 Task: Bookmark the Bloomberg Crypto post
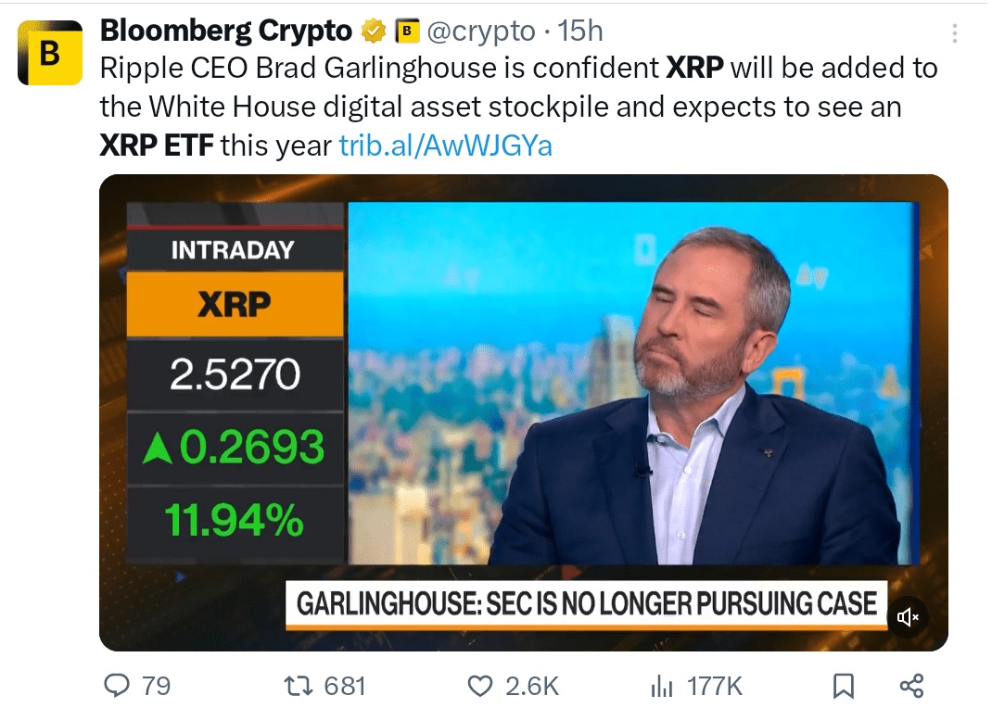tap(843, 686)
